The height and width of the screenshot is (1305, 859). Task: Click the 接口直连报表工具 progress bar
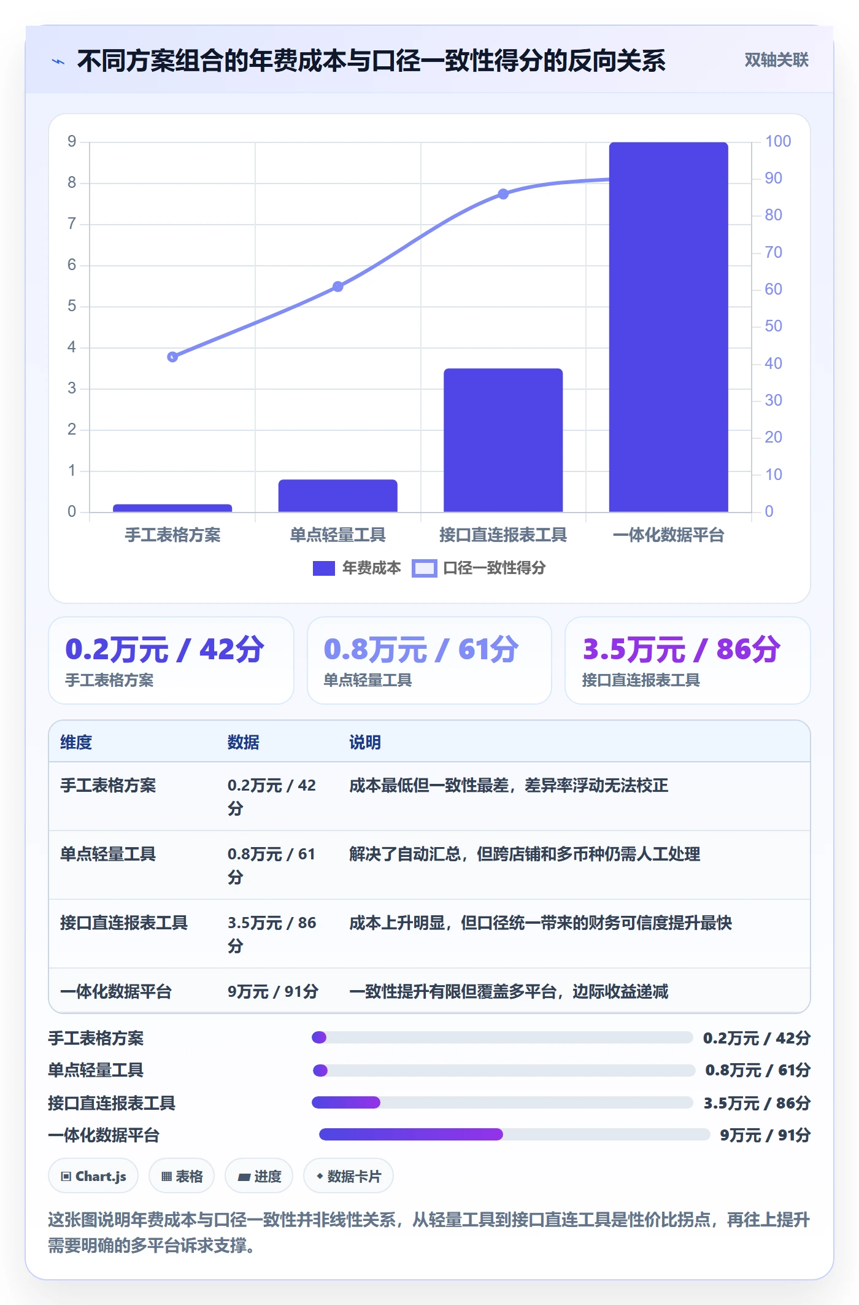(x=503, y=1102)
